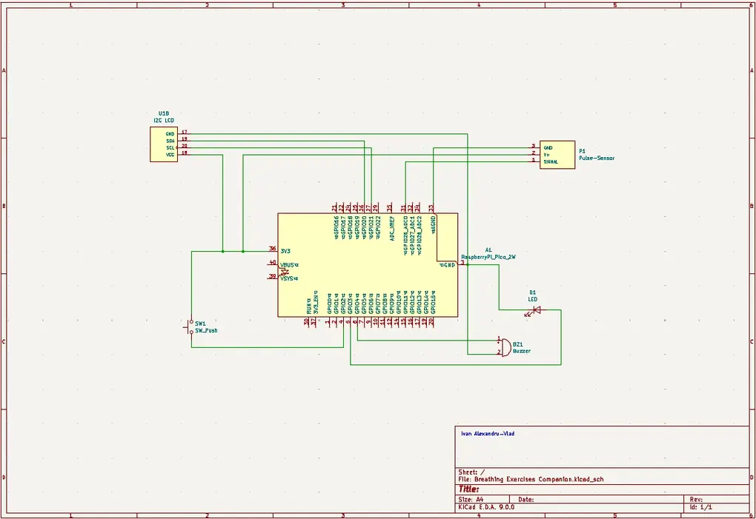Click the 'P1' reference label
The width and height of the screenshot is (756, 519).
pyautogui.click(x=583, y=151)
